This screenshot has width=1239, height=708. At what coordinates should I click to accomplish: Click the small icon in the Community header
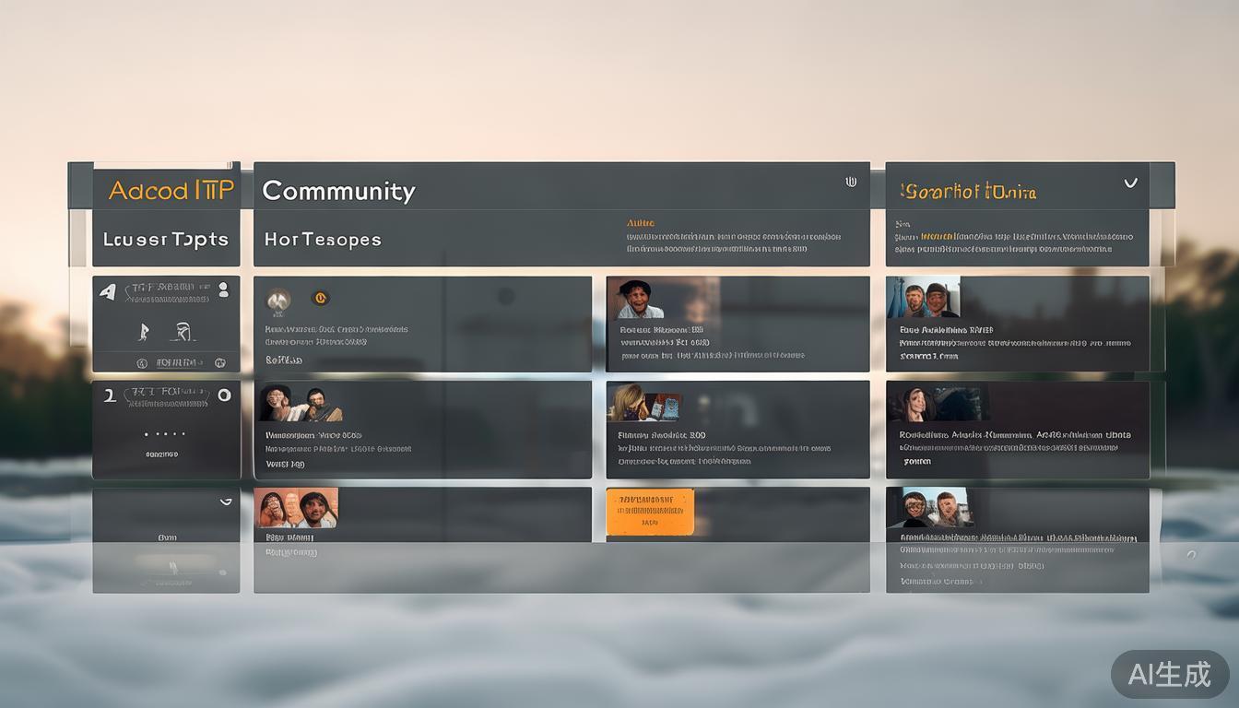pos(851,182)
